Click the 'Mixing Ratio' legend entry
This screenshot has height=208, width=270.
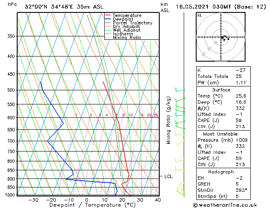[127, 37]
